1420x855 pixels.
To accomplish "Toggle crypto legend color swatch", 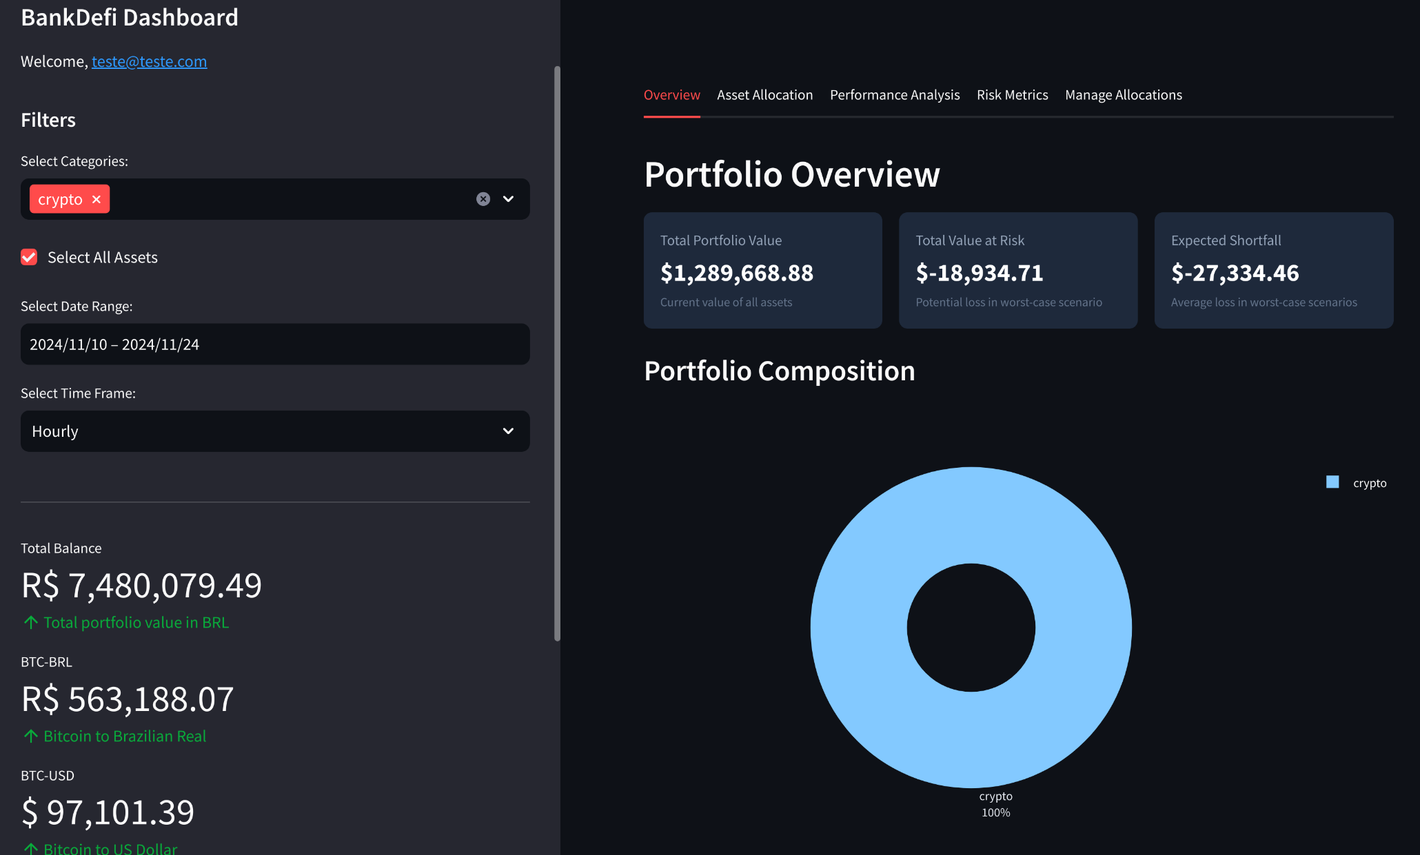I will [x=1332, y=482].
